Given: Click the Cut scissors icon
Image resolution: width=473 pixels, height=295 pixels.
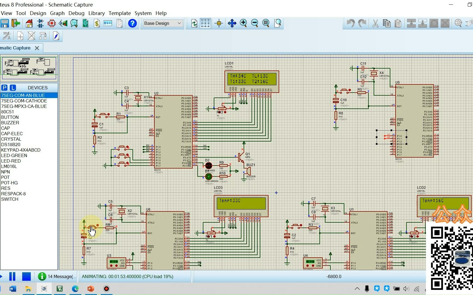Looking at the screenshot, I should tap(375, 23).
